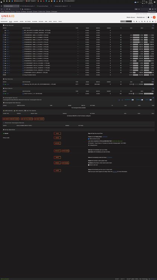Viewport: 157px width, 280px height.
Task: Click the browse icon for Disk 1
Action: [x=4, y=35]
